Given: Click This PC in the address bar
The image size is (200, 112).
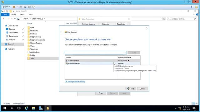Looking at the screenshot, I should (x=26, y=19).
